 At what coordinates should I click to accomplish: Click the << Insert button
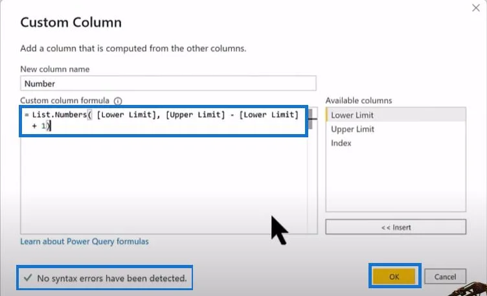tap(396, 227)
